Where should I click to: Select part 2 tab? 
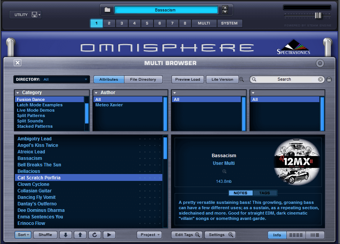pos(109,23)
